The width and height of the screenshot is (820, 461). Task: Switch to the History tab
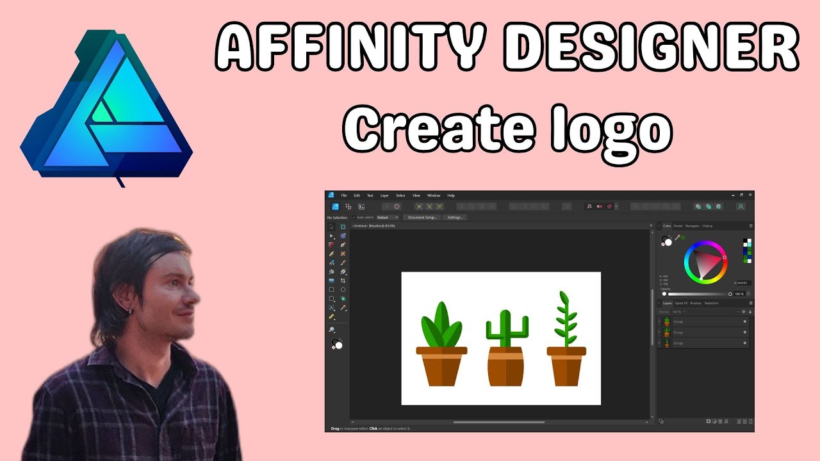pos(707,226)
